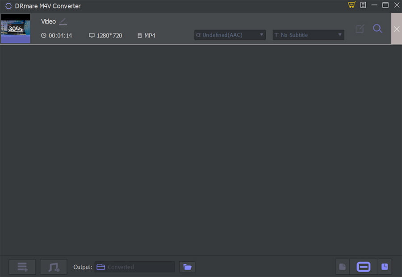Click the 00:04:14 duration text
This screenshot has height=277, width=402.
(60, 36)
